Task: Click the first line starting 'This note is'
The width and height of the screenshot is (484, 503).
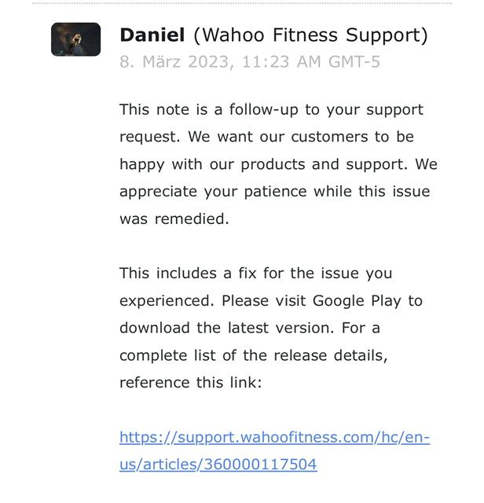Action: point(271,109)
